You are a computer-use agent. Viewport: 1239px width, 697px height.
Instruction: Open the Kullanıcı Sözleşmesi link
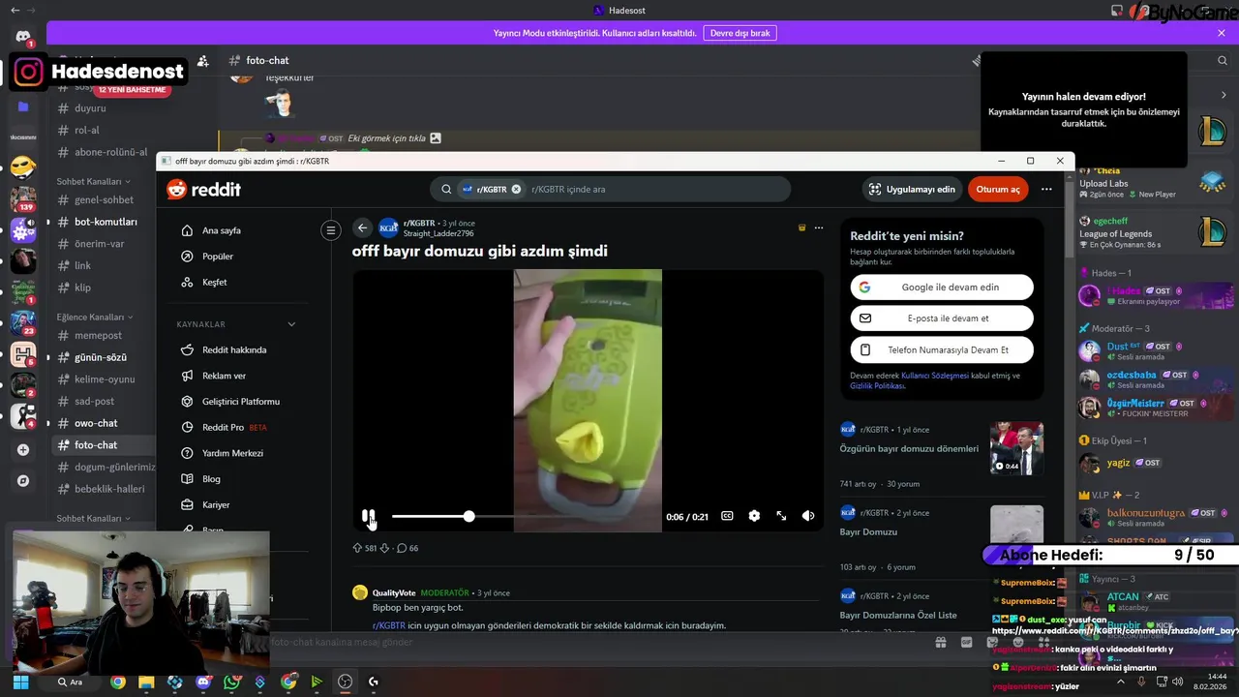tap(934, 376)
